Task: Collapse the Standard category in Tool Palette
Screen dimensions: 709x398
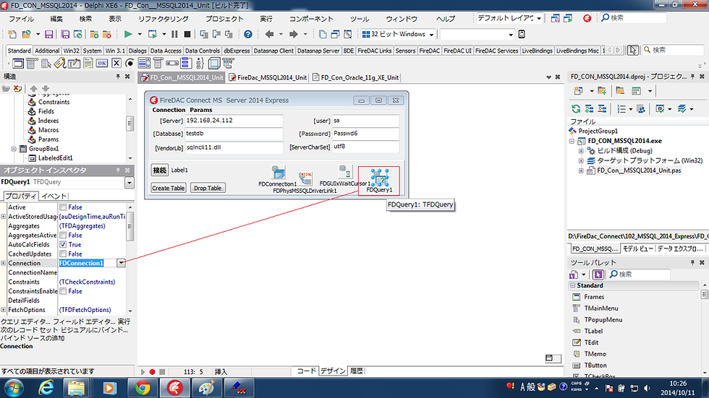Action: [572, 285]
